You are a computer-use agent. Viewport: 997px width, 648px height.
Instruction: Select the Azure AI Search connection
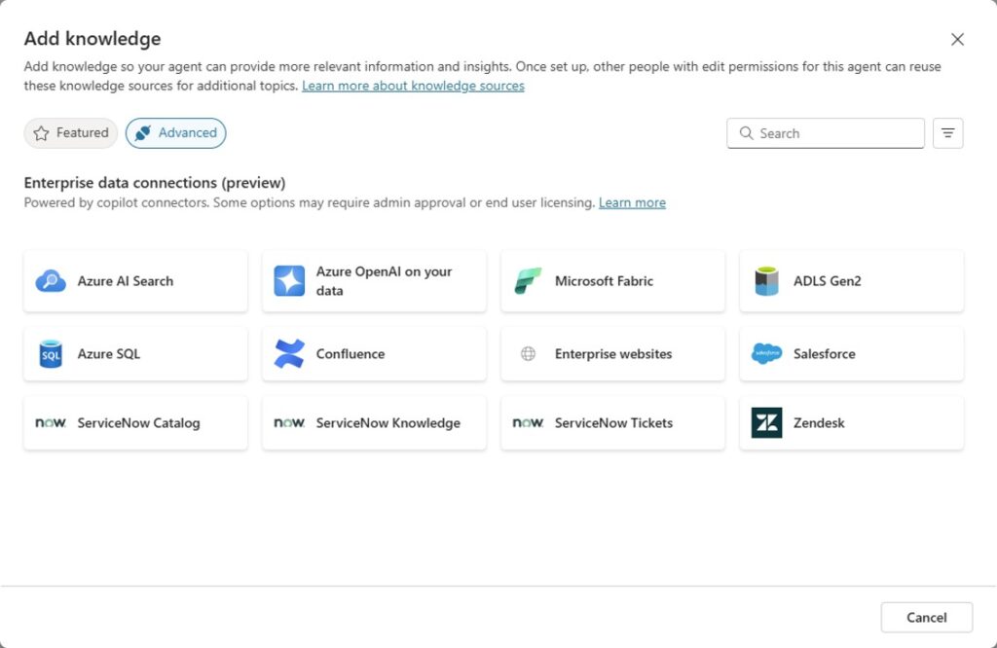[134, 281]
